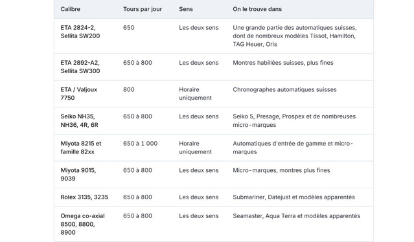Click the Miyota 9015, 9039 cell
414x242 pixels.
[78, 174]
